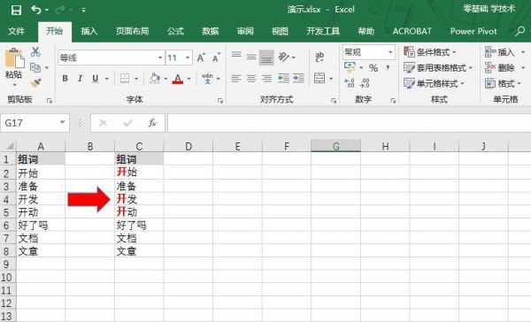This screenshot has width=531, height=322.
Task: Click the Decrease Decimal icon
Action: coord(365,83)
